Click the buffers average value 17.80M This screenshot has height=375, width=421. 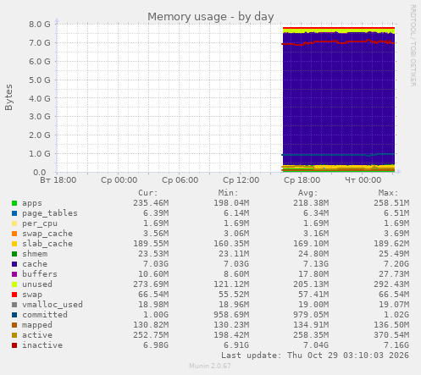(x=313, y=274)
